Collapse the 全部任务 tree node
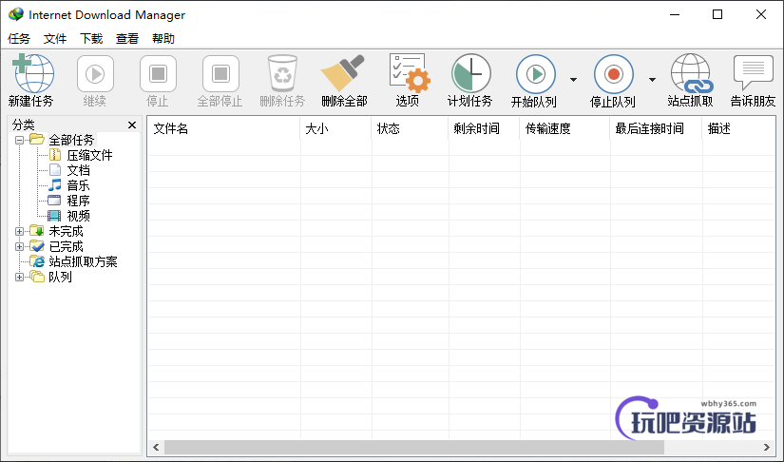Screen dimensions: 784x462 (x=19, y=140)
